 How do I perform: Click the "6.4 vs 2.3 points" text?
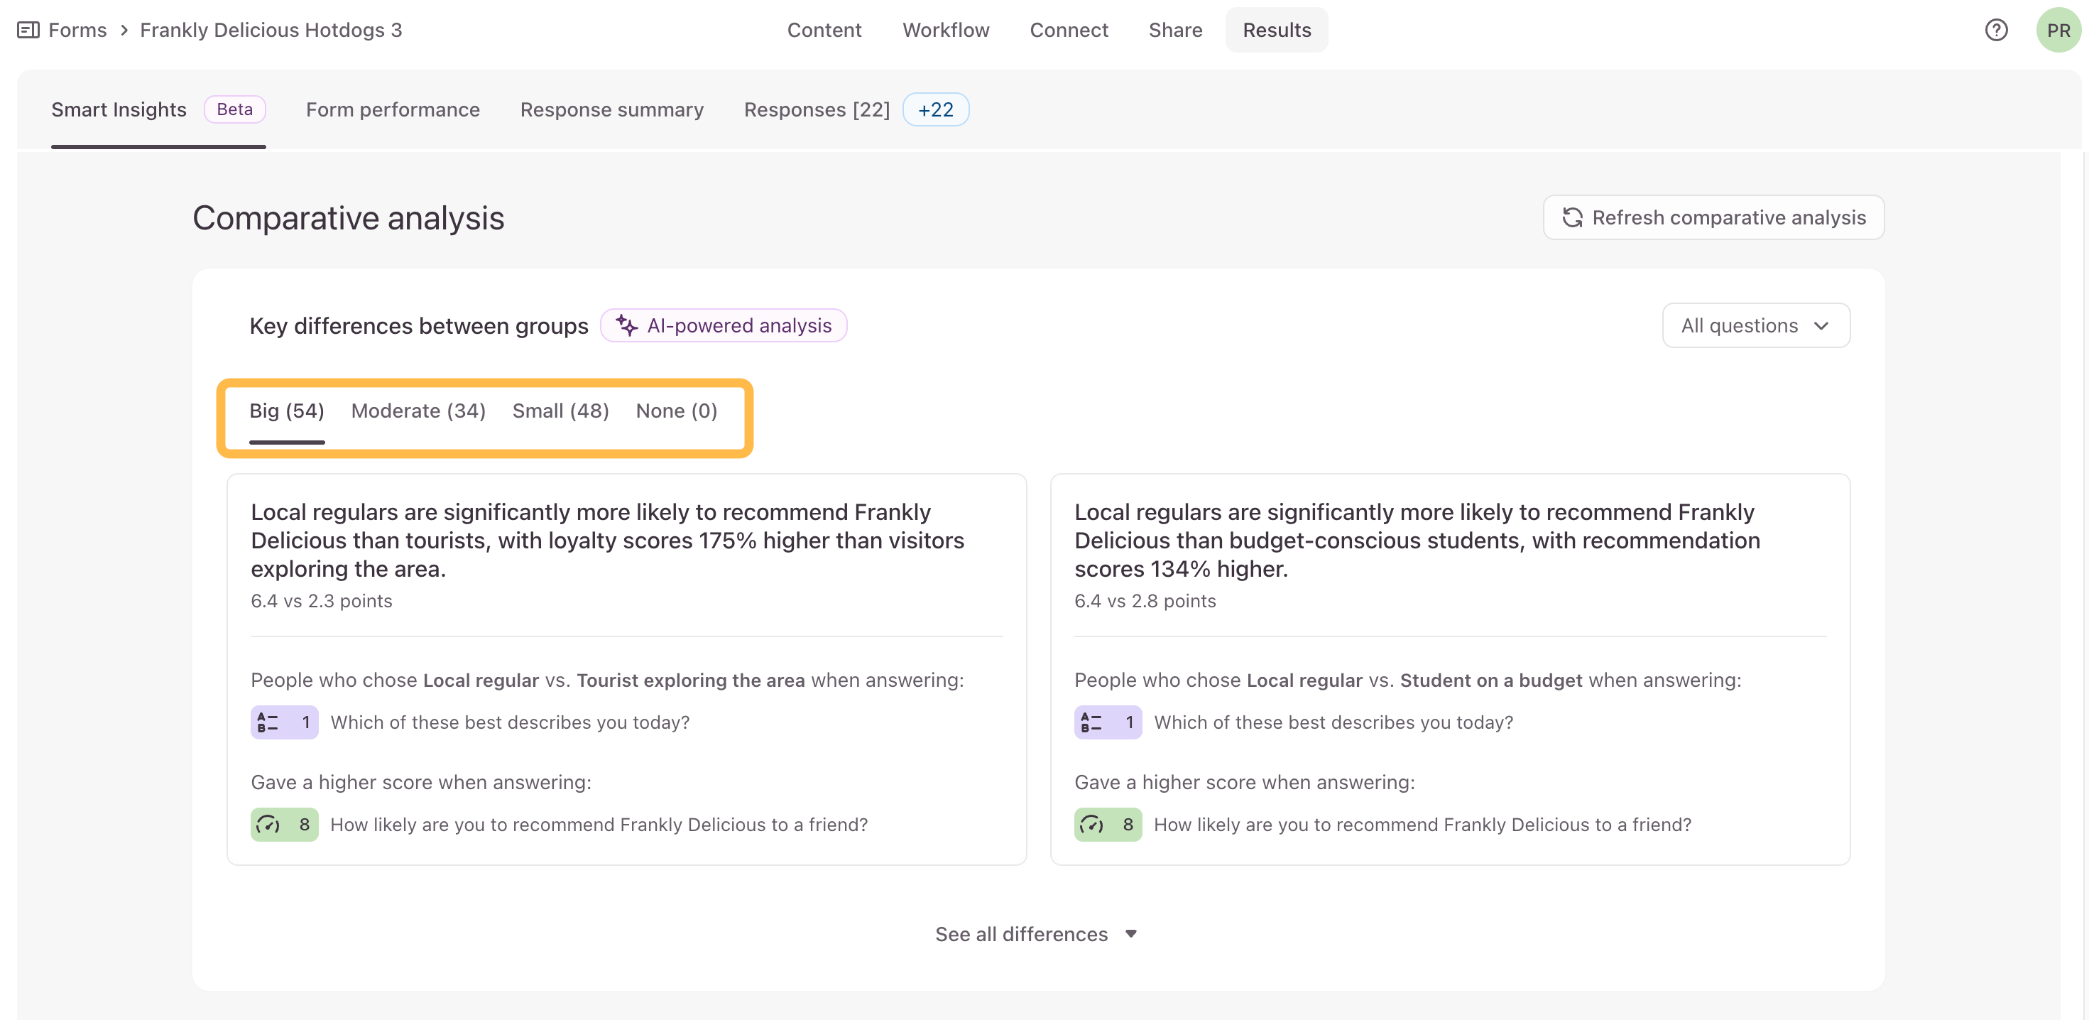coord(321,602)
